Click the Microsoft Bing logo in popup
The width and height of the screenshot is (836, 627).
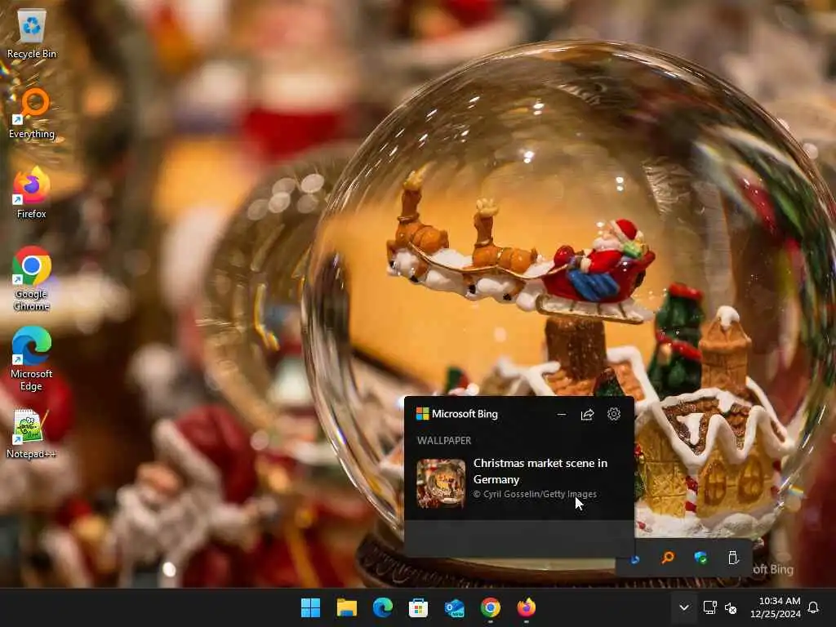(x=457, y=414)
